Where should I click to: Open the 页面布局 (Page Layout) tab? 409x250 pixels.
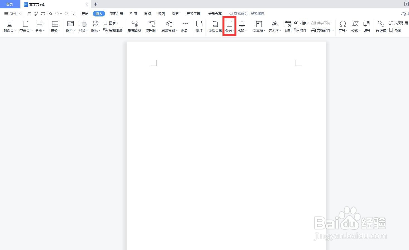point(116,14)
